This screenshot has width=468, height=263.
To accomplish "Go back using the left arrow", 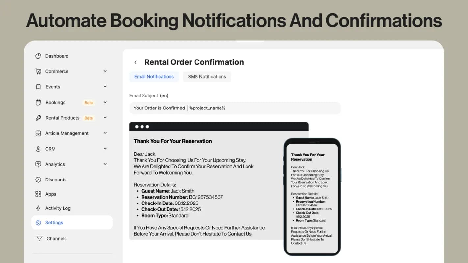I will coord(135,62).
